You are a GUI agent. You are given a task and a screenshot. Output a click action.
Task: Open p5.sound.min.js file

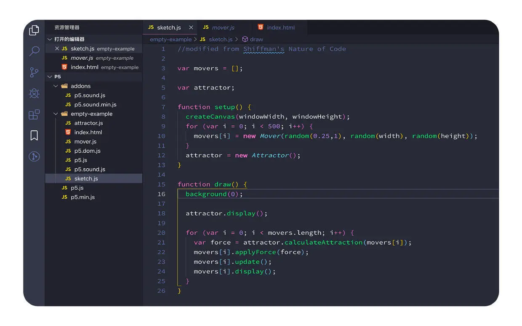[x=93, y=104]
